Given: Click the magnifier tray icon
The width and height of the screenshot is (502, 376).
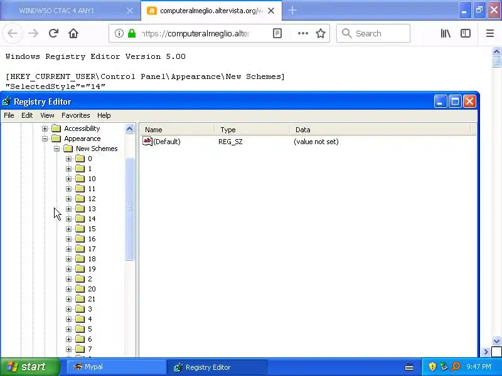Looking at the screenshot, I should tap(456, 367).
